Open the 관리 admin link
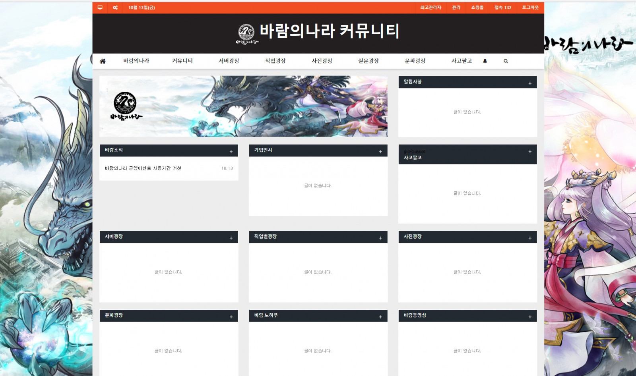Viewport: 636px width, 376px height. click(x=456, y=8)
